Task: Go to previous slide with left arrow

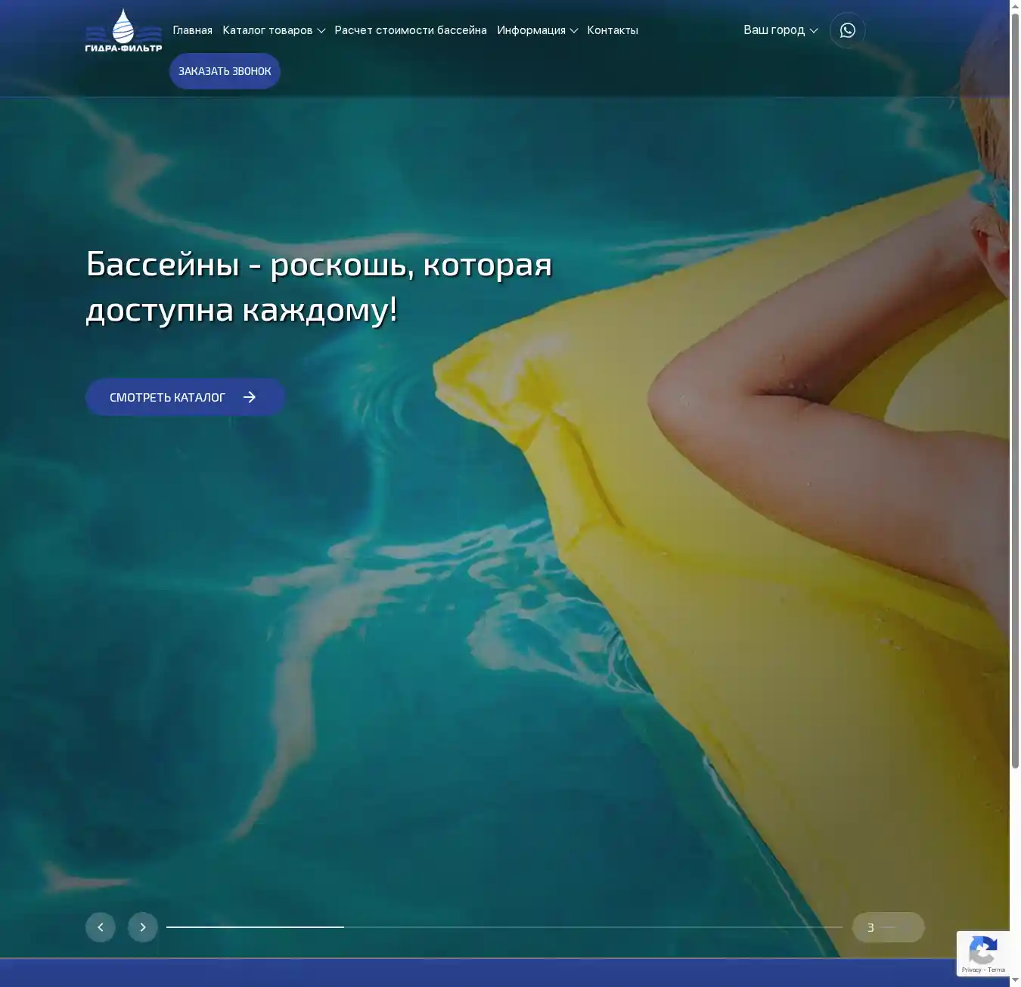Action: click(101, 927)
